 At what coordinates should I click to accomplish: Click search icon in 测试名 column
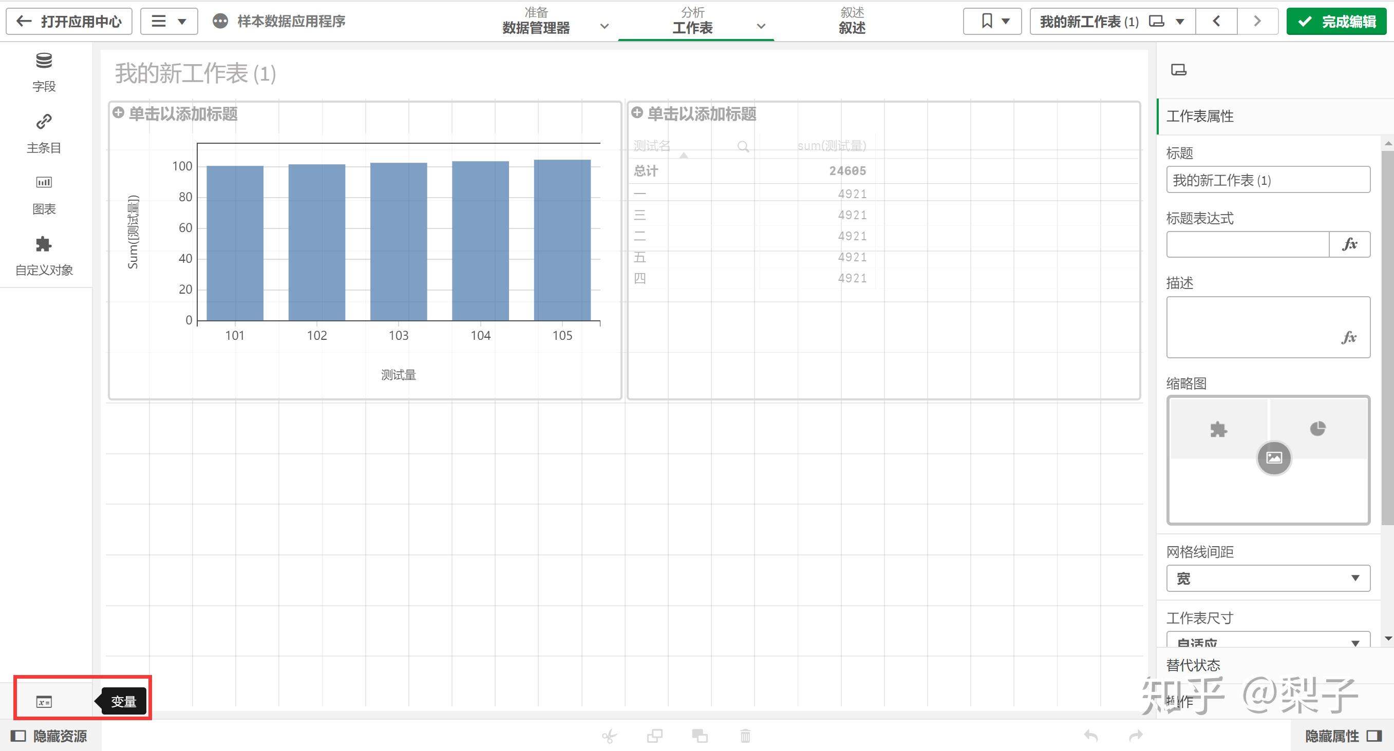tap(743, 146)
